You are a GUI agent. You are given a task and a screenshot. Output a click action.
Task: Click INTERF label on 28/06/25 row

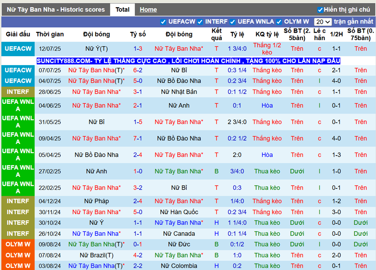pos(18,92)
